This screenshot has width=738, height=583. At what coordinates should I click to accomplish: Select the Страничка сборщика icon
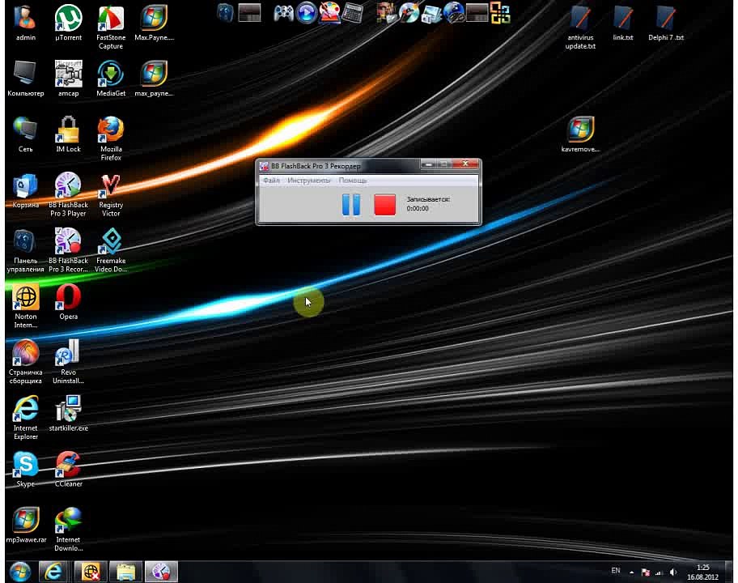tap(25, 362)
